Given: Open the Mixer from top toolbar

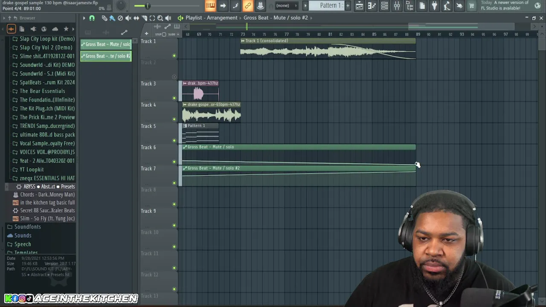Looking at the screenshot, I should (397, 6).
